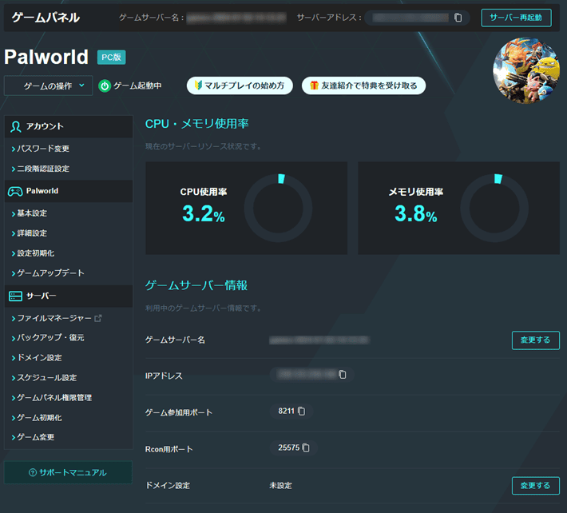Click the 未設定 domain value
The width and height of the screenshot is (567, 513).
click(x=280, y=486)
